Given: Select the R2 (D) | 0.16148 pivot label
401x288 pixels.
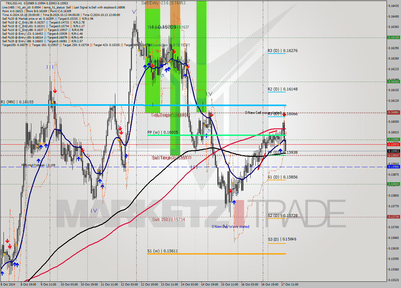Looking at the screenshot, I should (x=283, y=89).
